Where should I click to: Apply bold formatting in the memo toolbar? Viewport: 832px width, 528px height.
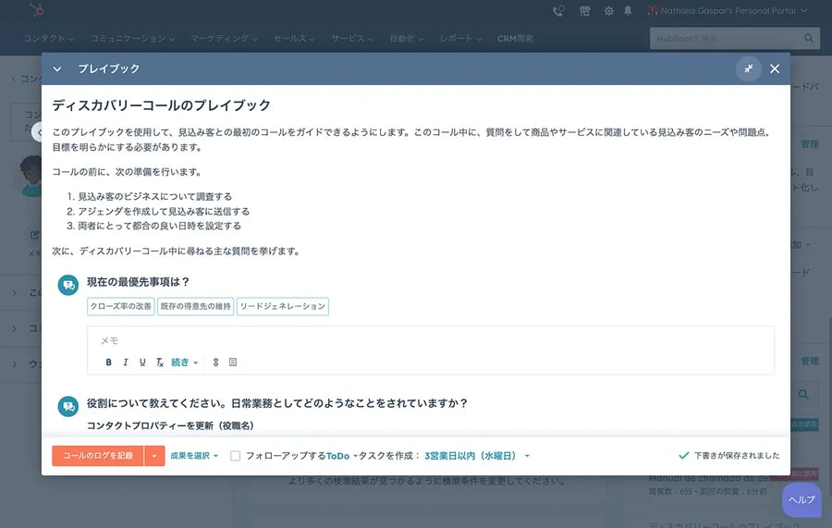[108, 362]
